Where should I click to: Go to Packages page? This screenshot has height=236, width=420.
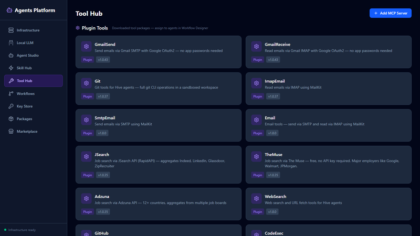(x=24, y=119)
